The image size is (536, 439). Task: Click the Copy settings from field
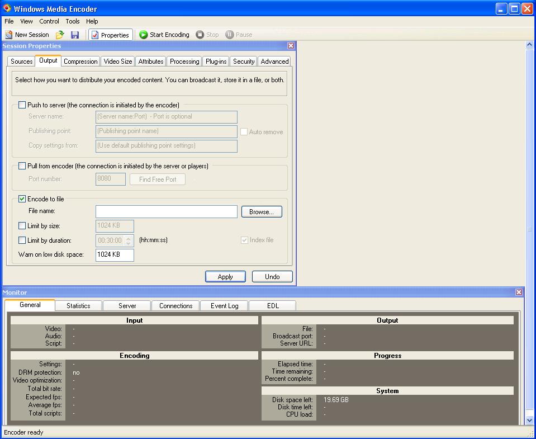(167, 146)
